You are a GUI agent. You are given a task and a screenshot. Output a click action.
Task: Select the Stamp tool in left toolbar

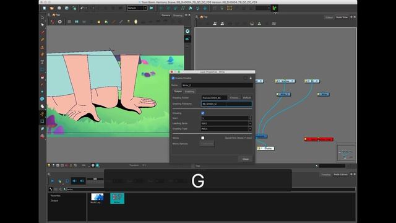point(42,47)
